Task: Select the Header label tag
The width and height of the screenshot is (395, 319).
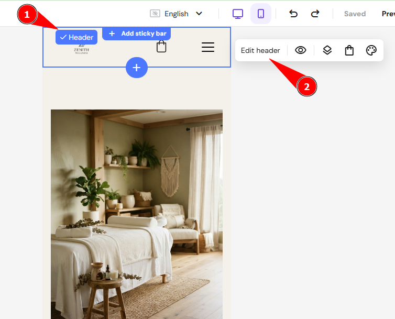Action: (76, 37)
